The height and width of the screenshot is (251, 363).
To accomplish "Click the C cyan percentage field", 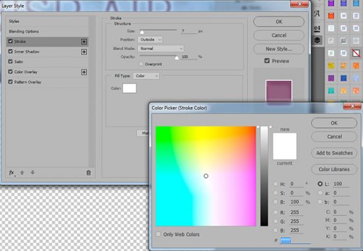I will (x=340, y=212).
